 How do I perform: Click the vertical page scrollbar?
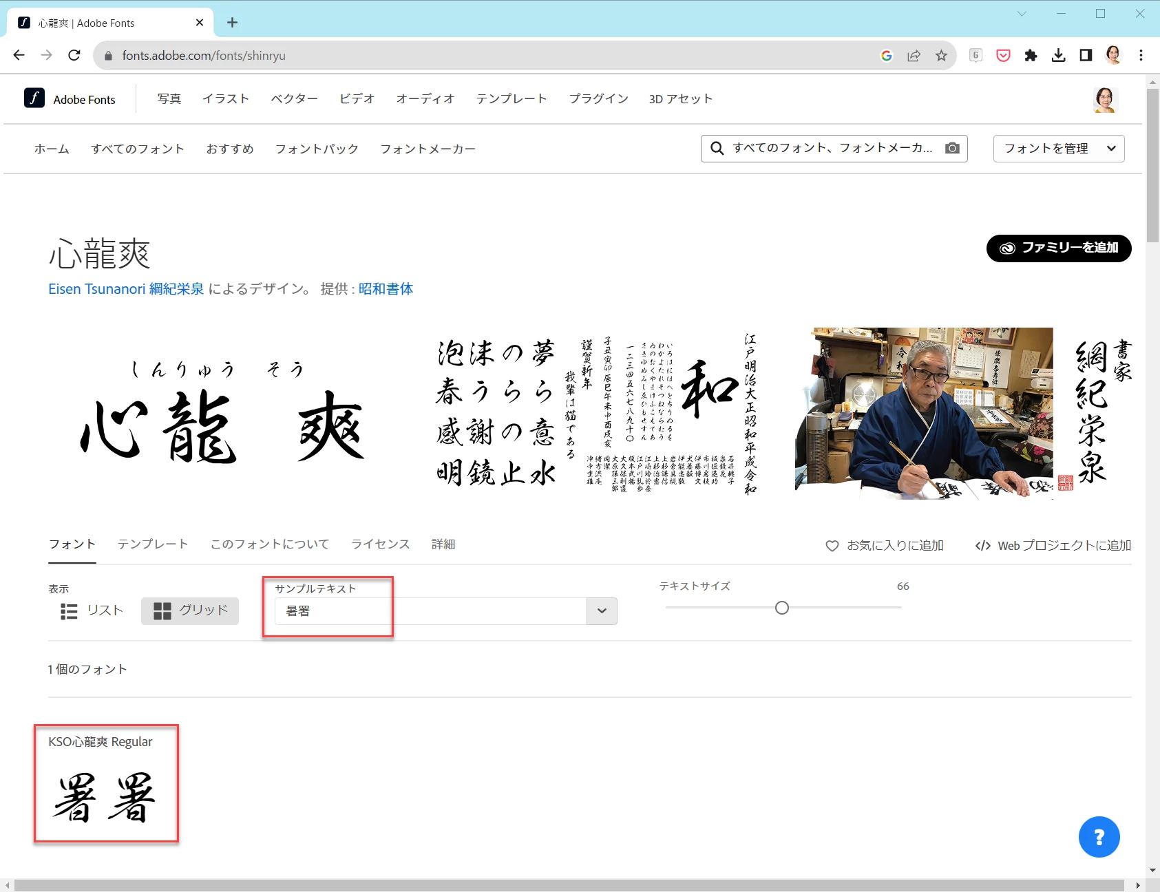[1152, 165]
